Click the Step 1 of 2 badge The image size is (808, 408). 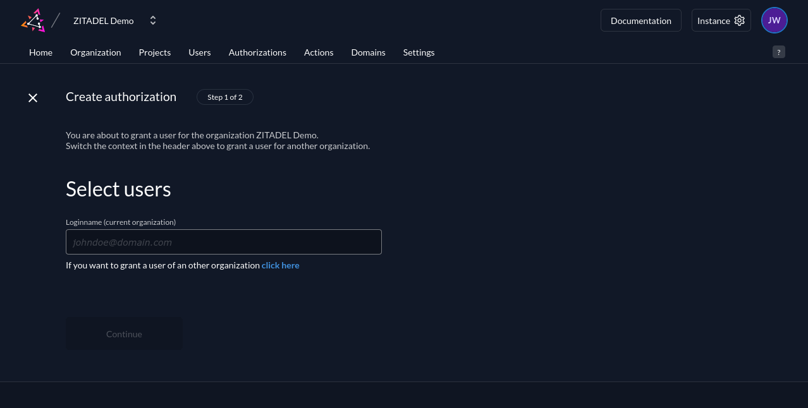click(x=224, y=97)
